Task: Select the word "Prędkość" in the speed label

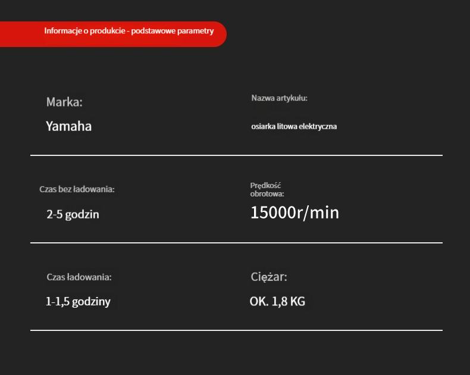Action: (x=265, y=186)
